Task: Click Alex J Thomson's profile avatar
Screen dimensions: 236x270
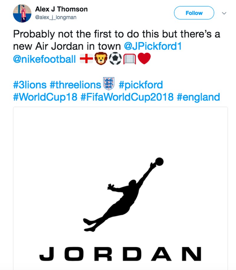Action: (22, 14)
